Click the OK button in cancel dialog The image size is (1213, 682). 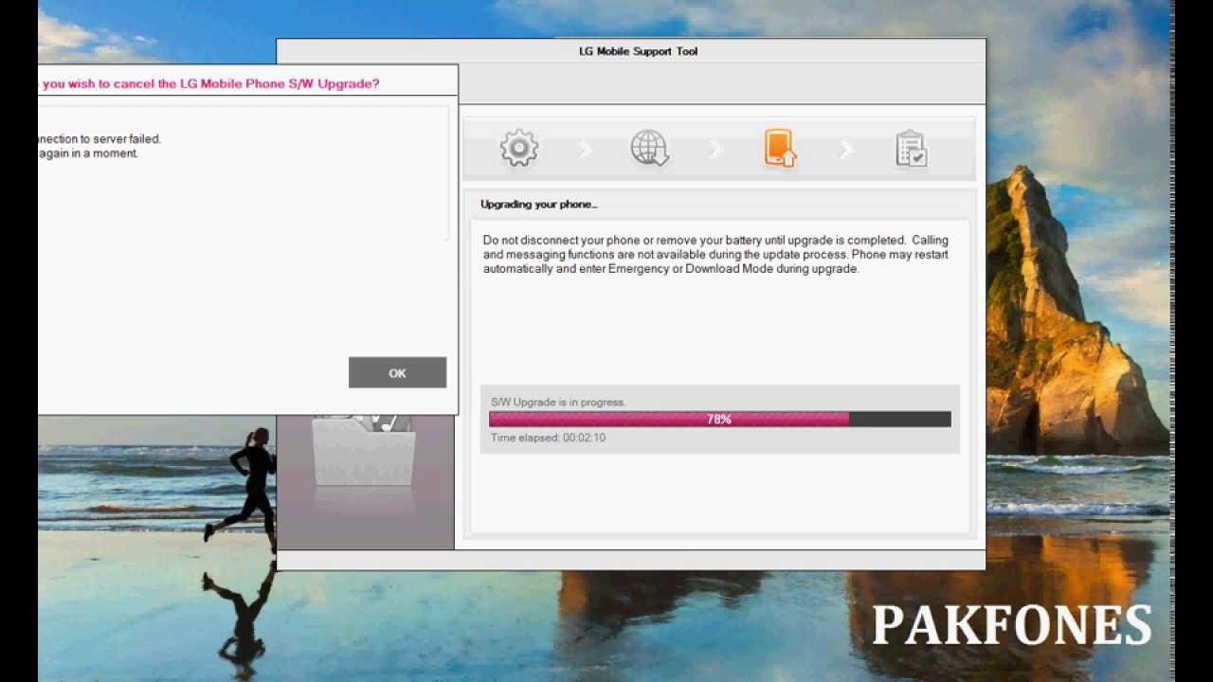coord(397,372)
